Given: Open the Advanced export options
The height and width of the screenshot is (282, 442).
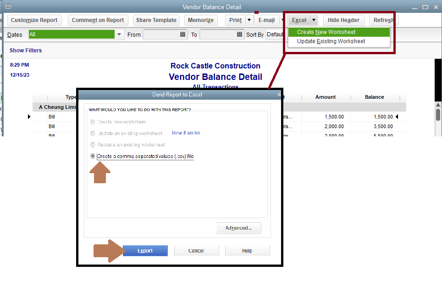Looking at the screenshot, I should (x=239, y=228).
